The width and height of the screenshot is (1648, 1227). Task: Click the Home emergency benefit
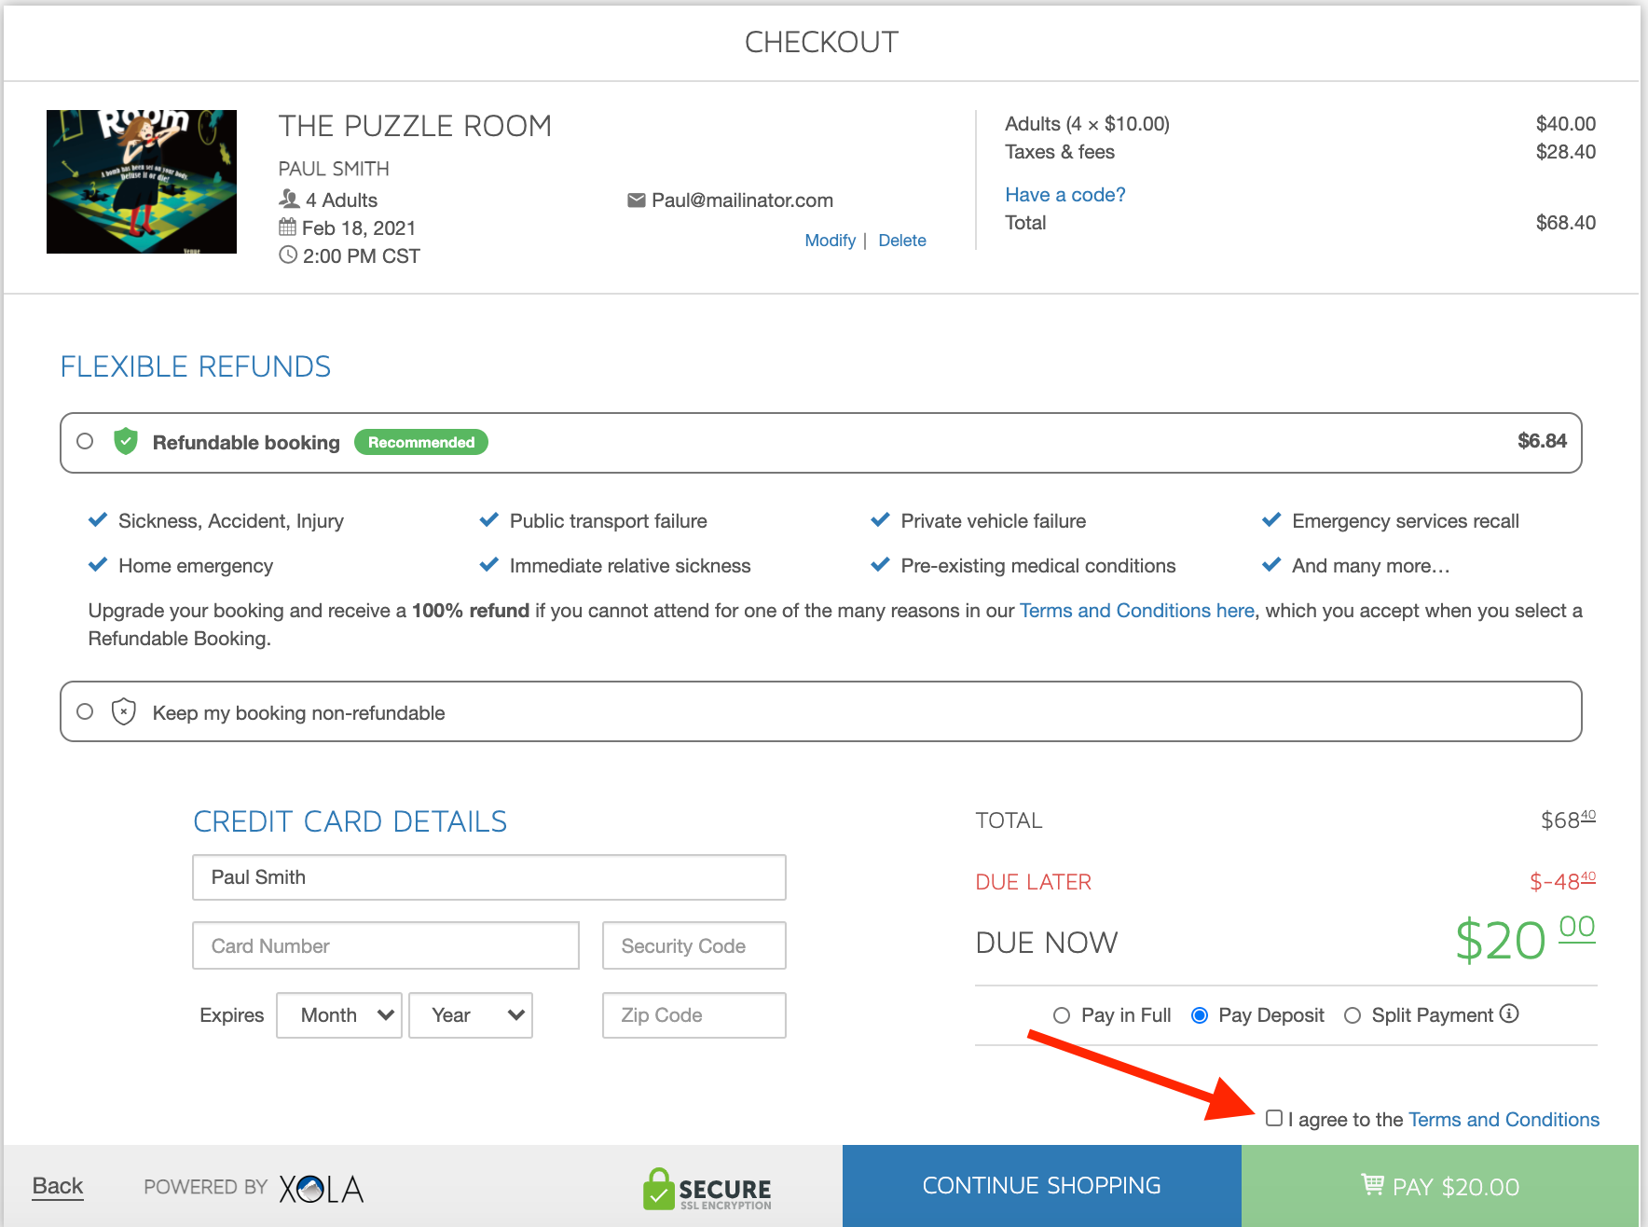pyautogui.click(x=196, y=566)
